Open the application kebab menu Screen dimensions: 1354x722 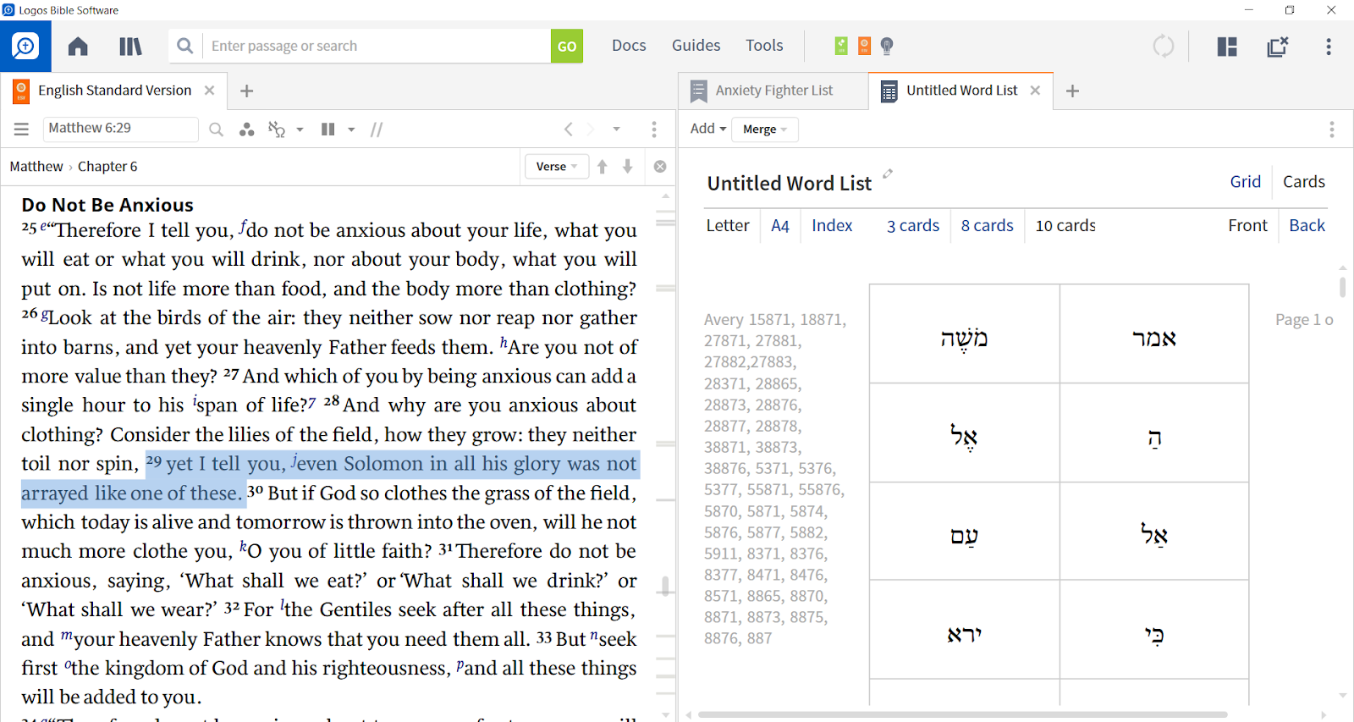click(x=1329, y=46)
